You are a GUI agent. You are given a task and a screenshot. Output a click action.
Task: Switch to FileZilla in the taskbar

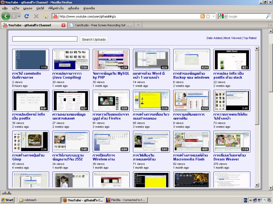126,200
